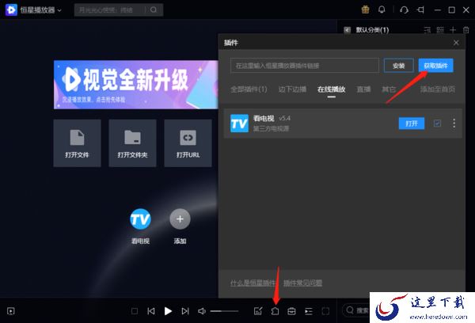This screenshot has width=475, height=323.
Task: Select the 全部插件(1) tab
Action: tap(249, 89)
